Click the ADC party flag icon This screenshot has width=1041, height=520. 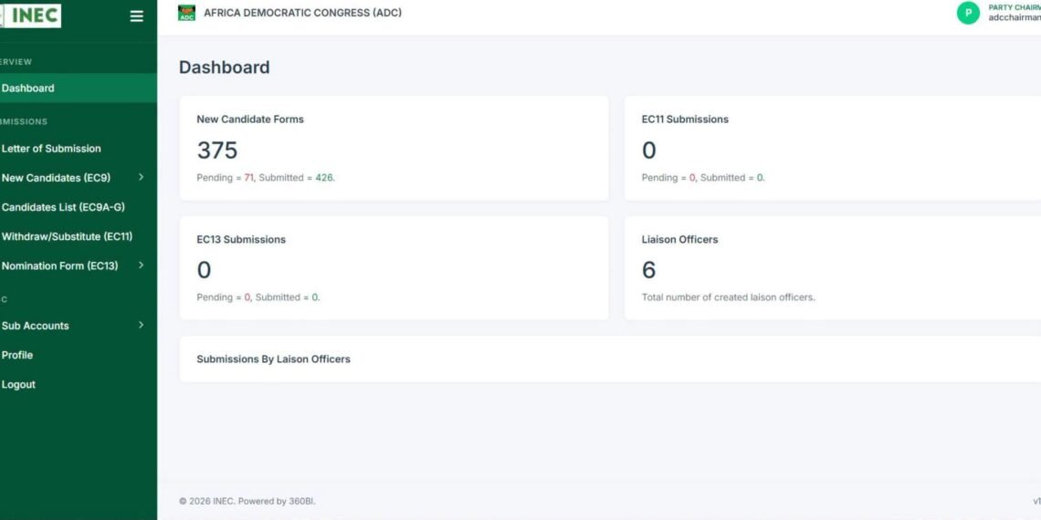[186, 13]
